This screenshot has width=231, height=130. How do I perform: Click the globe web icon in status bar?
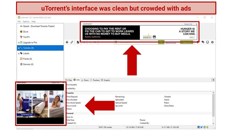(x=204, y=127)
